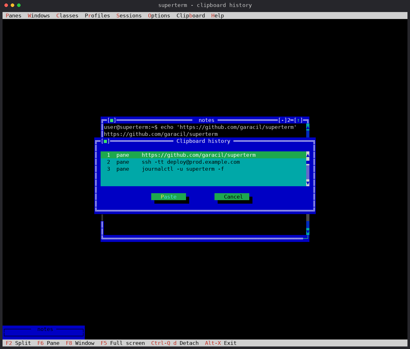The image size is (410, 349).
Task: Click F8 Window in the status bar
Action: pyautogui.click(x=80, y=343)
